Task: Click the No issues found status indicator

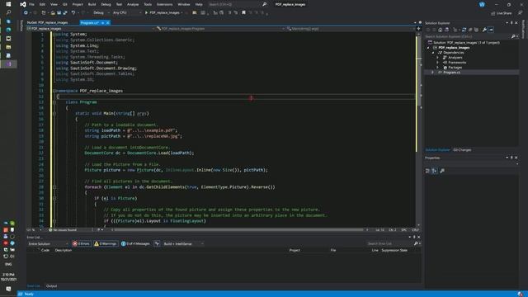Action: click(x=63, y=230)
